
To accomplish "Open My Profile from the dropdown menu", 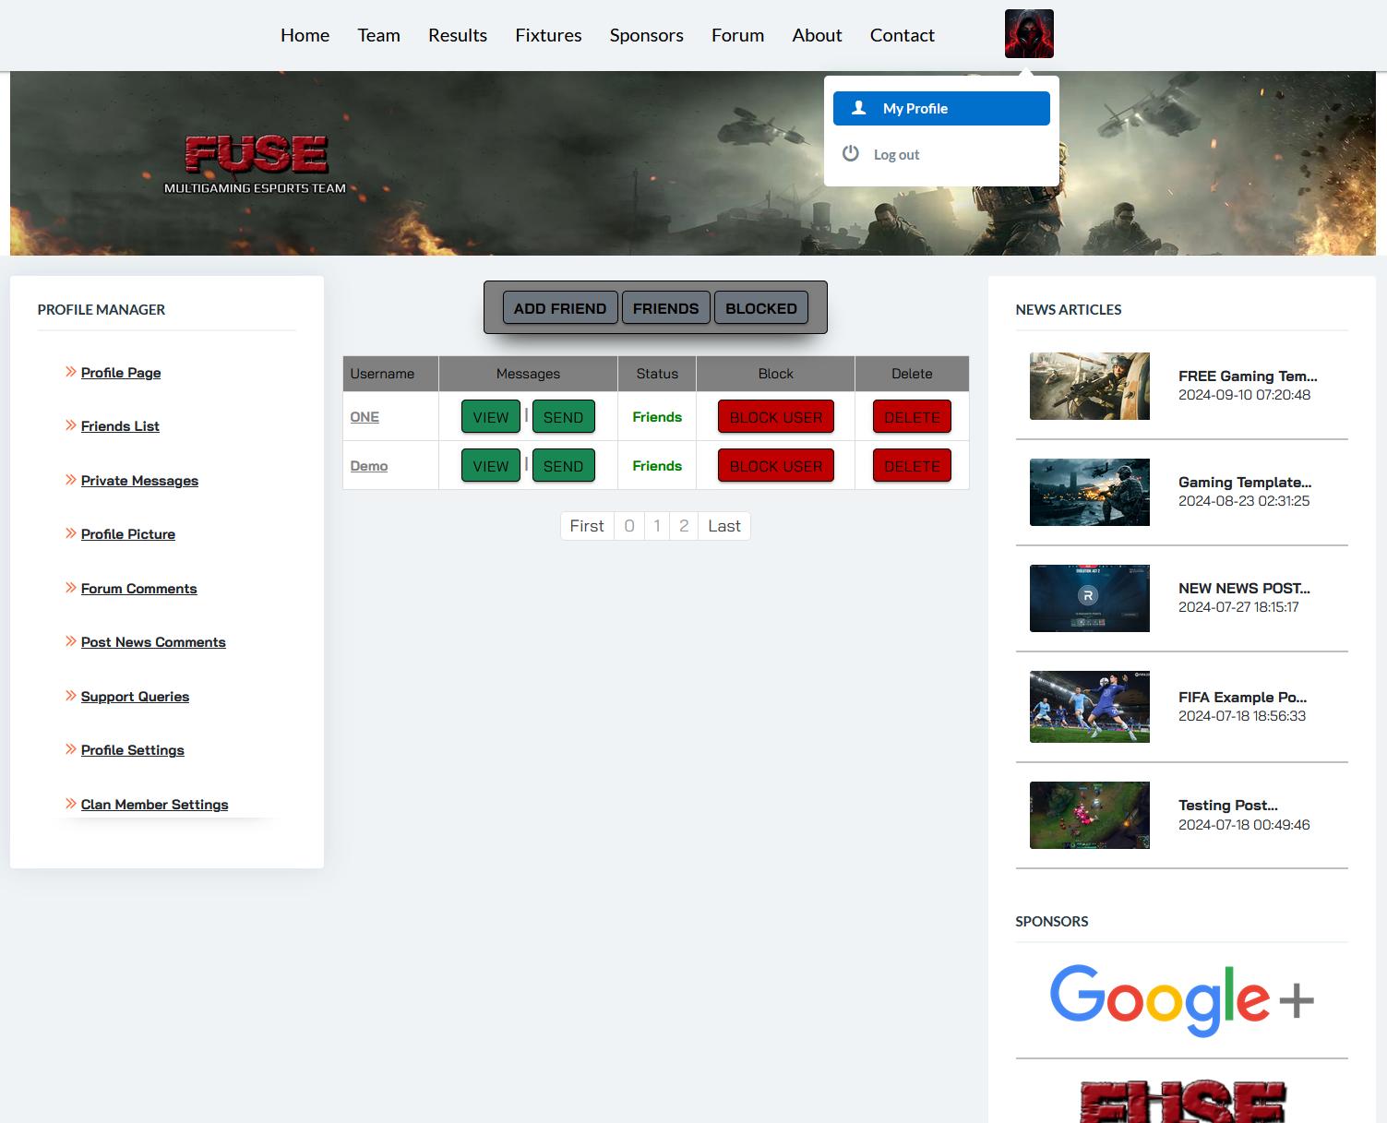I will pyautogui.click(x=941, y=108).
